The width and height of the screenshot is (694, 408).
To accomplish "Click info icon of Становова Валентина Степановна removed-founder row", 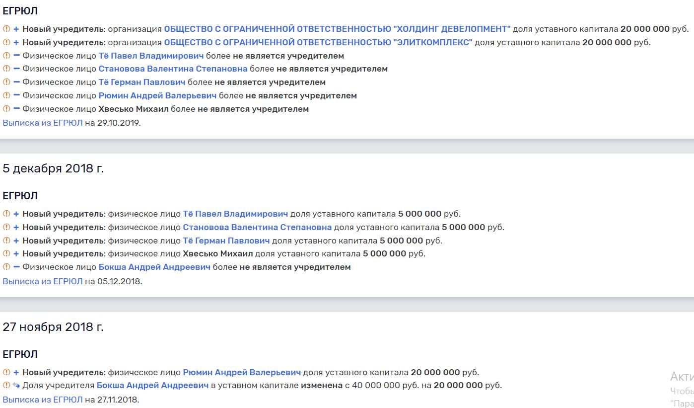I will point(6,69).
